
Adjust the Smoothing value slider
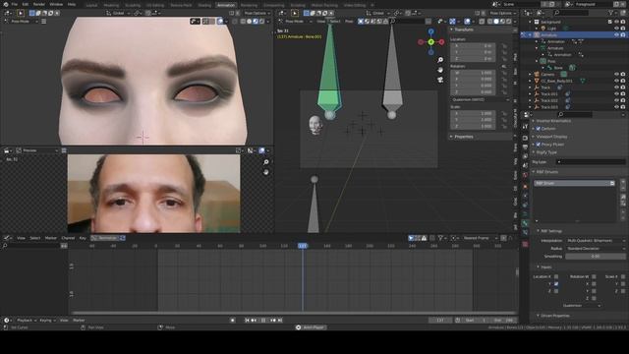(x=596, y=256)
